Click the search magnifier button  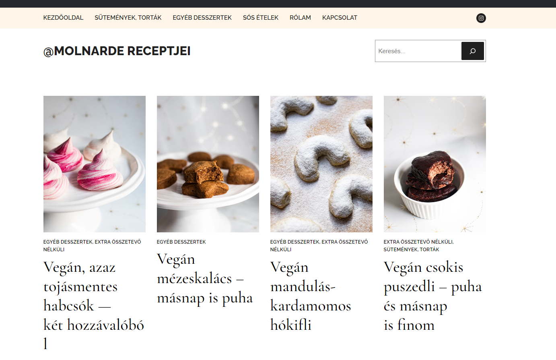coord(472,51)
